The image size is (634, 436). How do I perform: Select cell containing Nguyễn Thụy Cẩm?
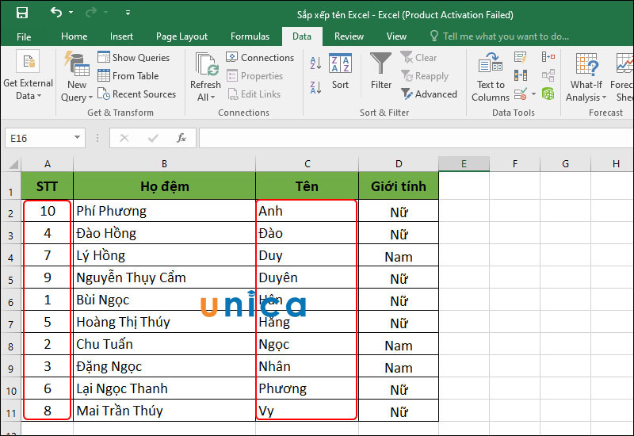[x=165, y=277]
